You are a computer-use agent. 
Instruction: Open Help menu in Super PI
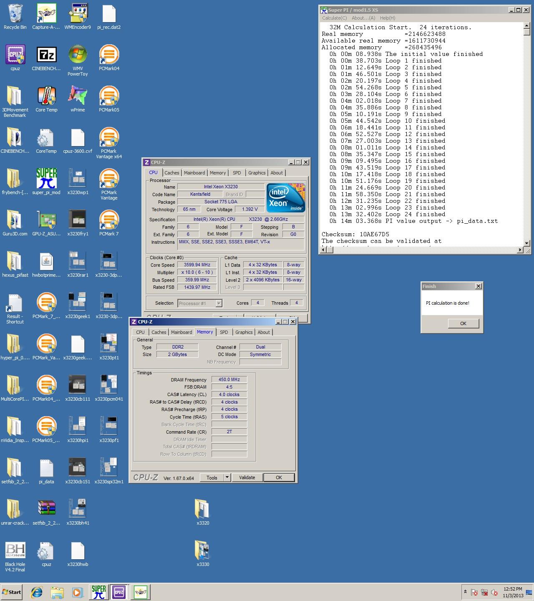388,18
